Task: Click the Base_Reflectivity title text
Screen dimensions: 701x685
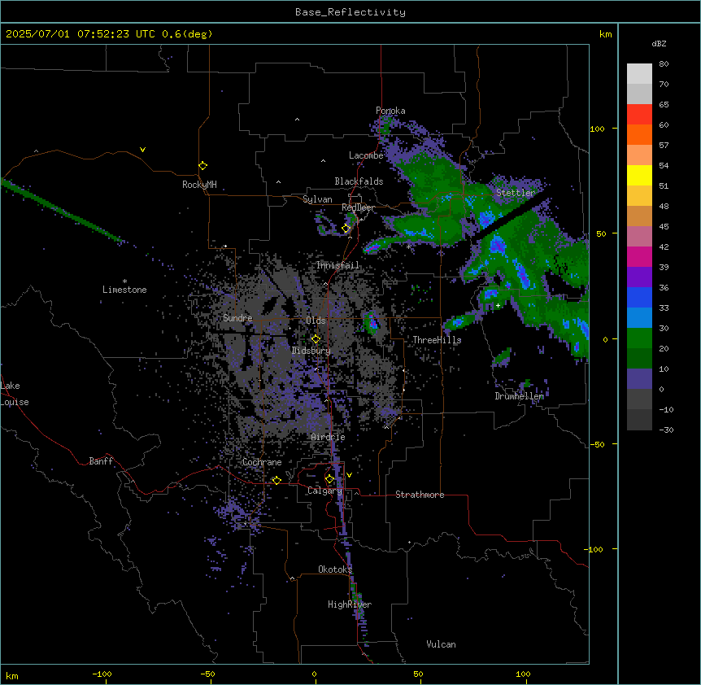Action: click(350, 12)
